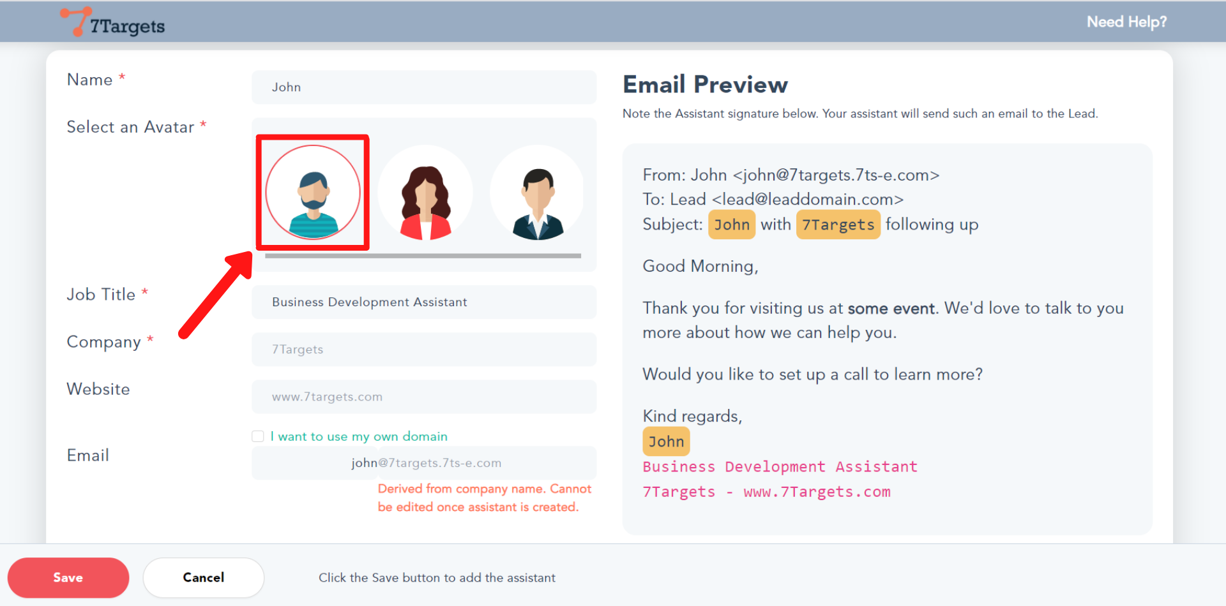This screenshot has width=1226, height=606.
Task: Click the 7Targets logo in header
Action: (113, 23)
